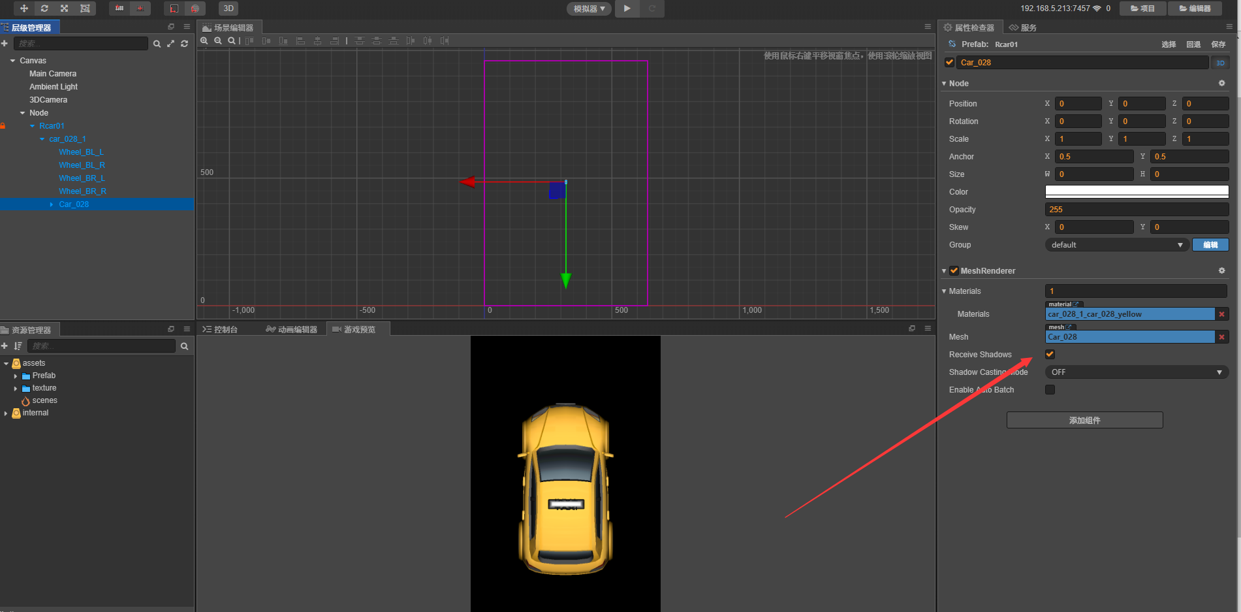Uncheck the Car_028 node active checkbox
The height and width of the screenshot is (612, 1241).
(950, 62)
